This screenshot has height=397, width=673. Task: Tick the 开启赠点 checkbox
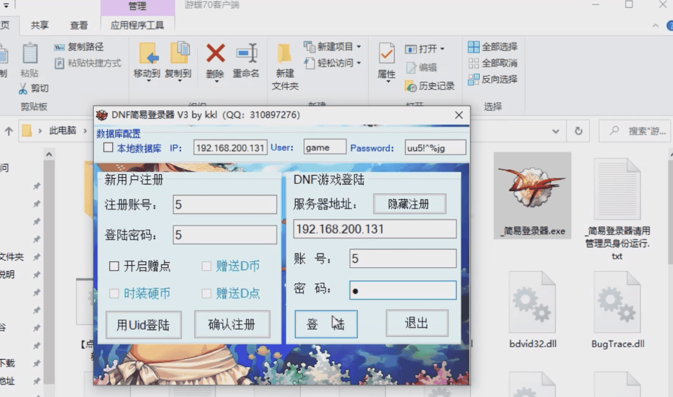[114, 267]
